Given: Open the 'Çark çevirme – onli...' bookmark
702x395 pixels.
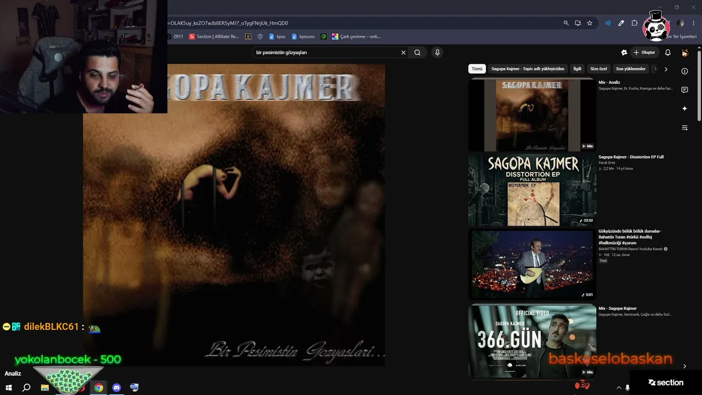Looking at the screenshot, I should point(356,37).
